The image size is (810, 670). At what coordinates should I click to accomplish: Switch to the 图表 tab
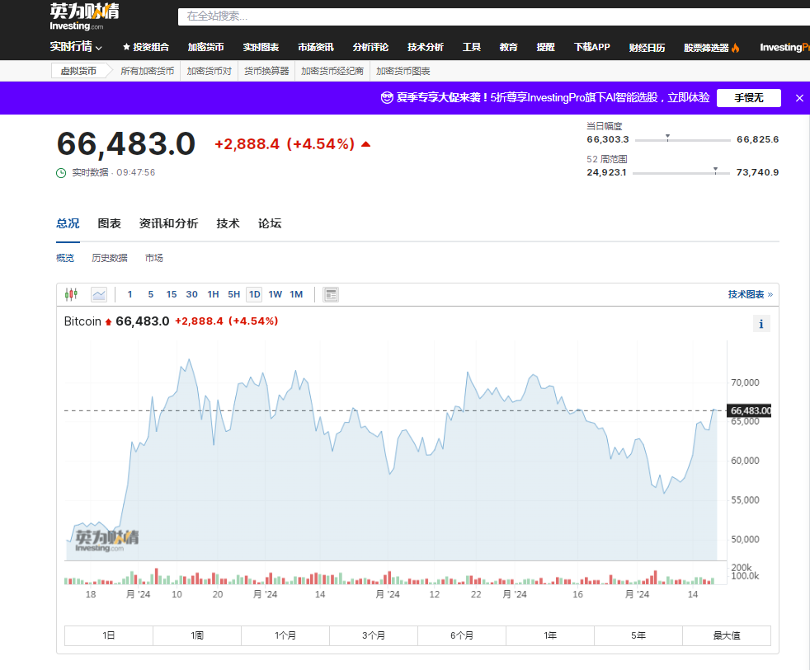coord(110,223)
